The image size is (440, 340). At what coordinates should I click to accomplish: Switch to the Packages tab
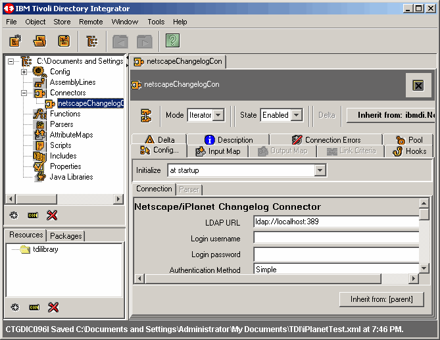point(66,235)
